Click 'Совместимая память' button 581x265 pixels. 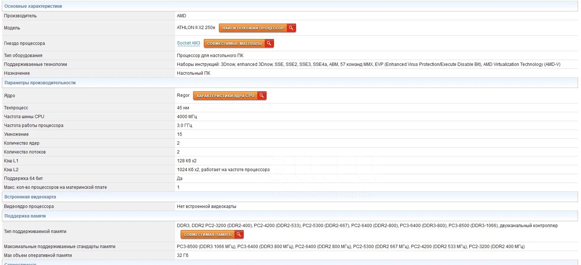tap(212, 234)
